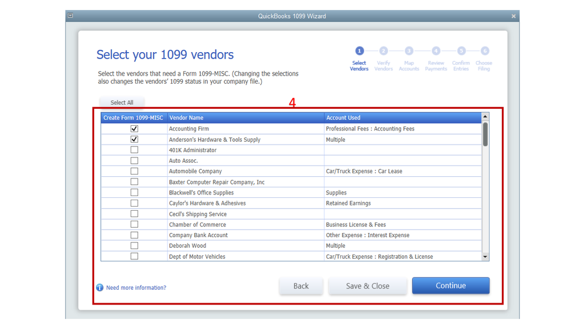Click the Supplies account cell
This screenshot has width=585, height=329.
[x=402, y=193]
